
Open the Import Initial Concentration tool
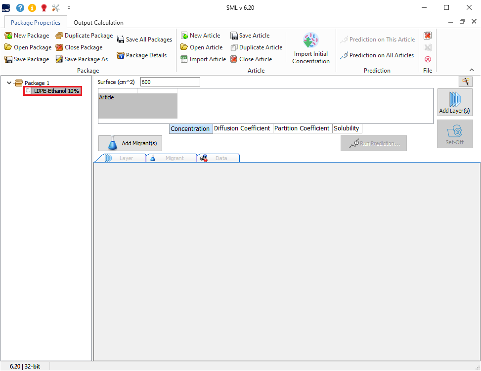[311, 48]
